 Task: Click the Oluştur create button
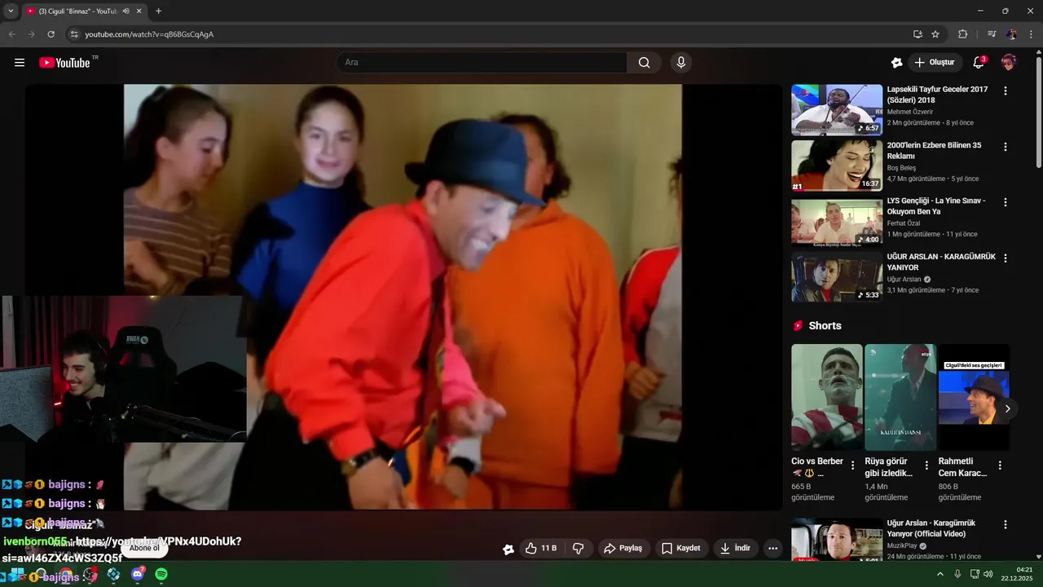(934, 63)
